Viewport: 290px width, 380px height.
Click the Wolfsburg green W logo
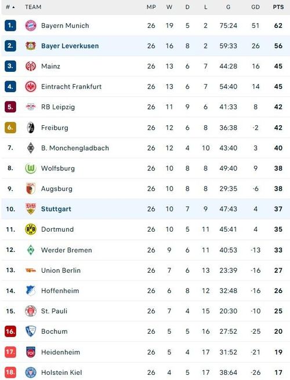(31, 168)
